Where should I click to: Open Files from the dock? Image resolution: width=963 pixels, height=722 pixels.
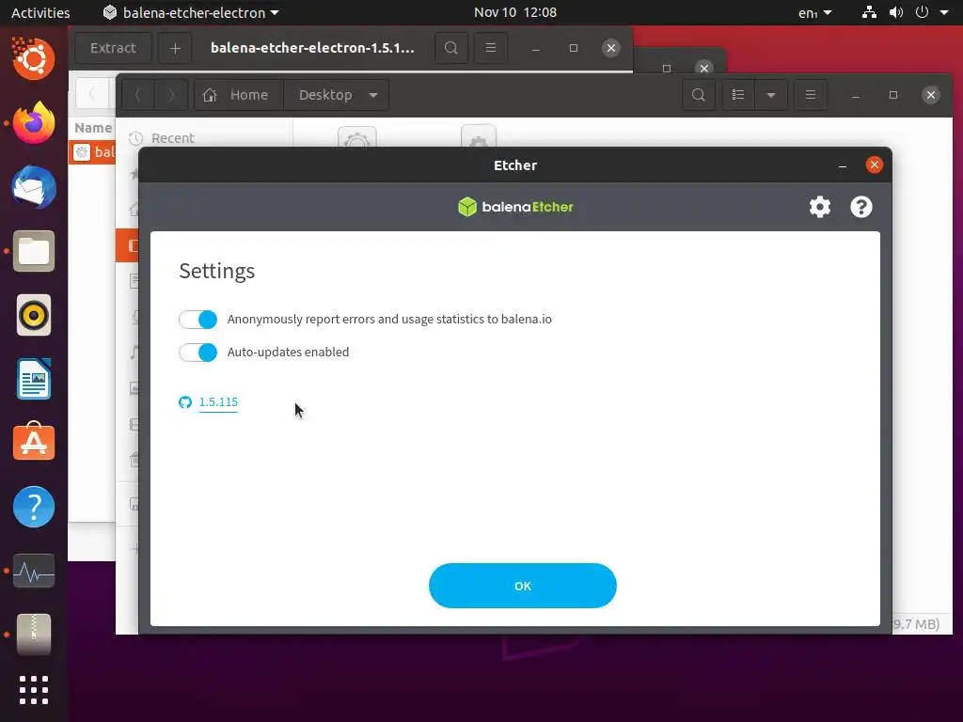(34, 251)
